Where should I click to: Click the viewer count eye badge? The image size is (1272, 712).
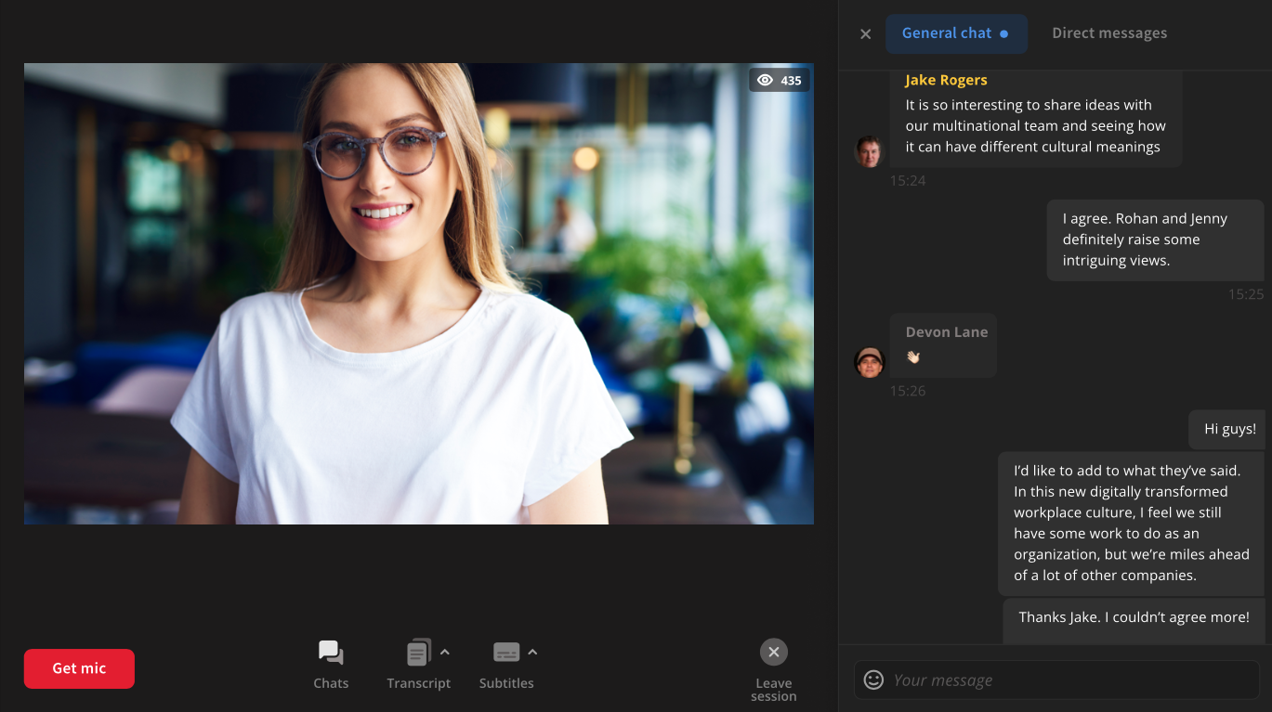point(780,80)
